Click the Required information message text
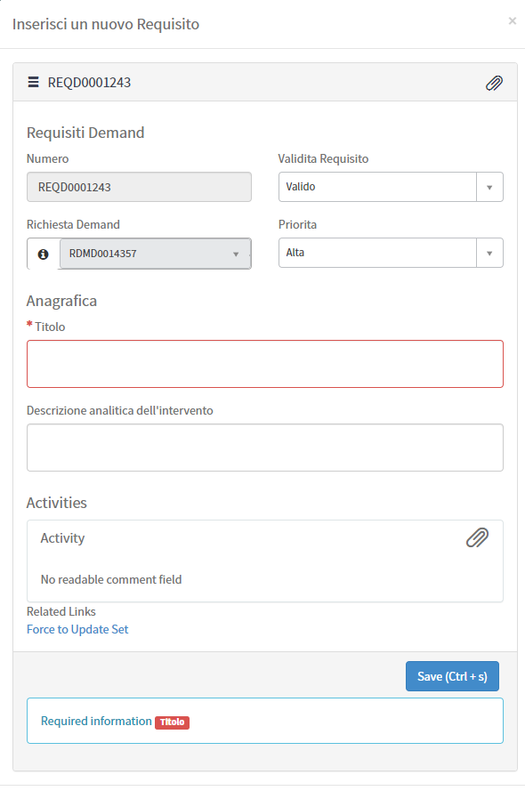 [96, 721]
